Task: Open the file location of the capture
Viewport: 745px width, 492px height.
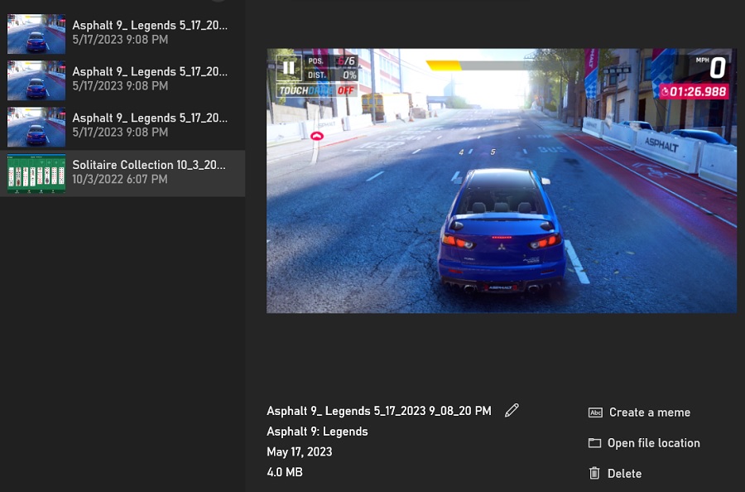Action: (651, 442)
